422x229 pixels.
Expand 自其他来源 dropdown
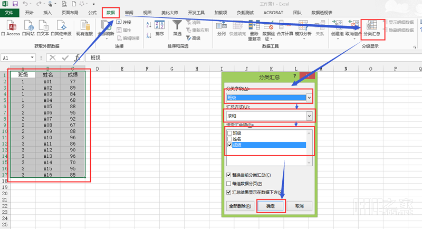click(x=61, y=39)
